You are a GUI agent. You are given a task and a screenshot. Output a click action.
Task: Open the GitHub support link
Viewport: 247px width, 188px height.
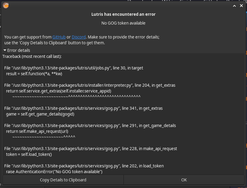[x=59, y=37]
